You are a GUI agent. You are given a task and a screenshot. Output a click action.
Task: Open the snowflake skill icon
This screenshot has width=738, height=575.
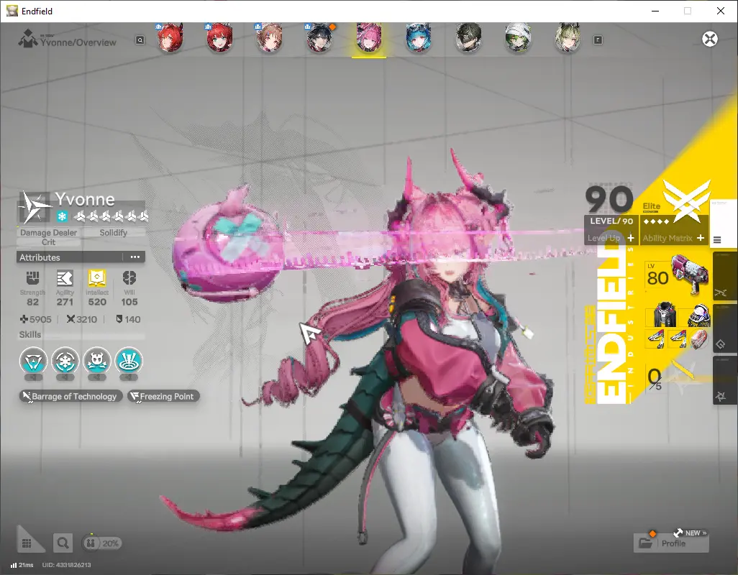point(65,361)
